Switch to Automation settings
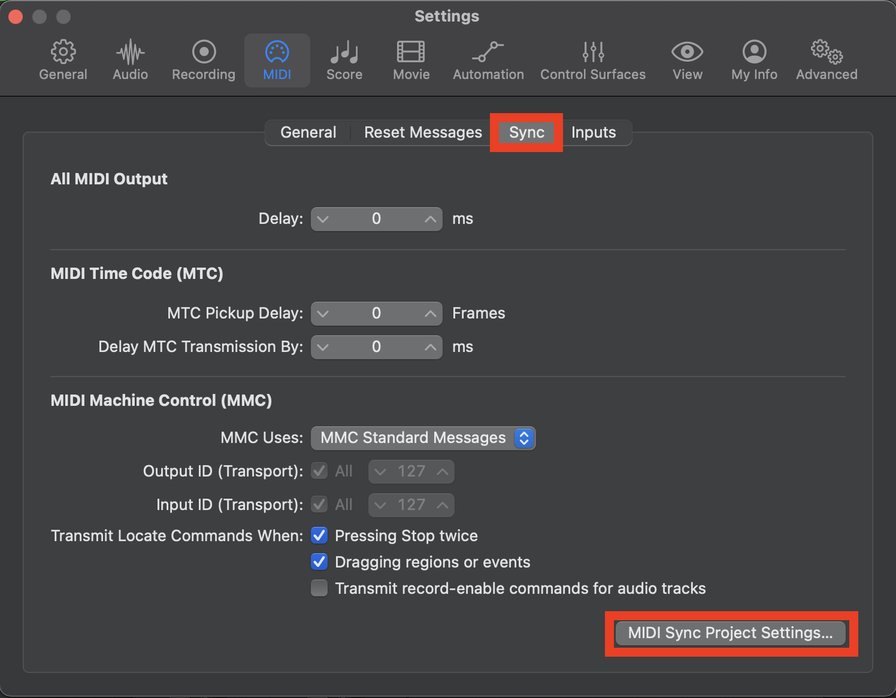This screenshot has height=698, width=896. 488,60
